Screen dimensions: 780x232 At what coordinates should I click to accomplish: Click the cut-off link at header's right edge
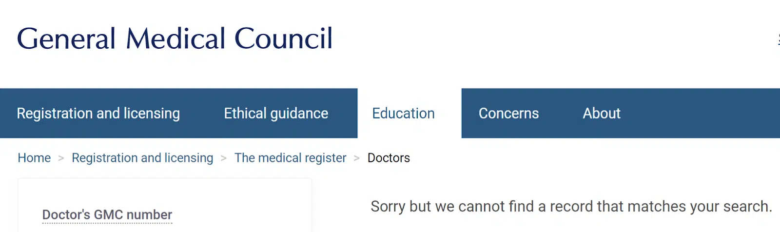pos(778,39)
